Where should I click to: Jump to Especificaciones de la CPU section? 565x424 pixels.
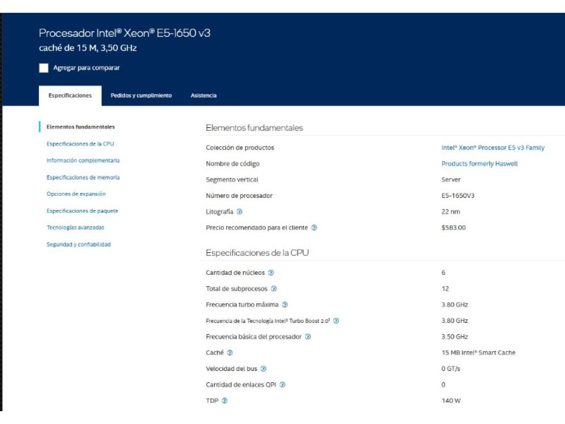(80, 144)
